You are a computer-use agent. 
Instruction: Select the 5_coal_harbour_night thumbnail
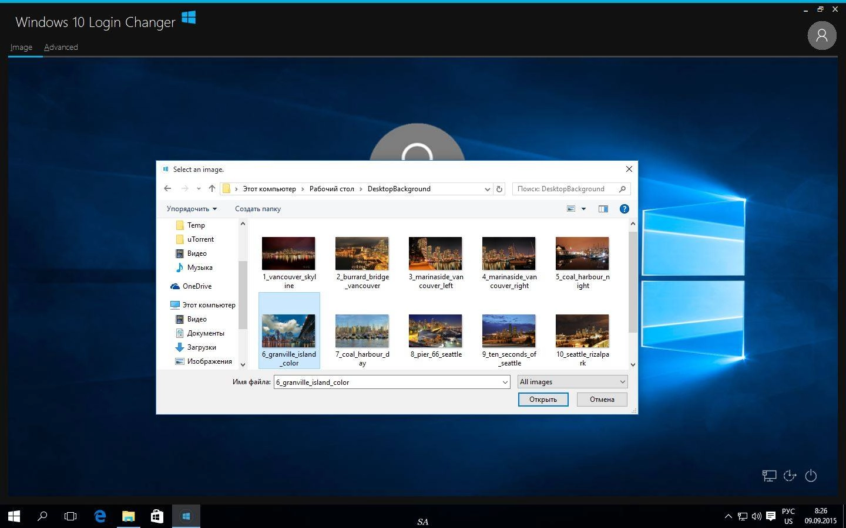point(582,253)
